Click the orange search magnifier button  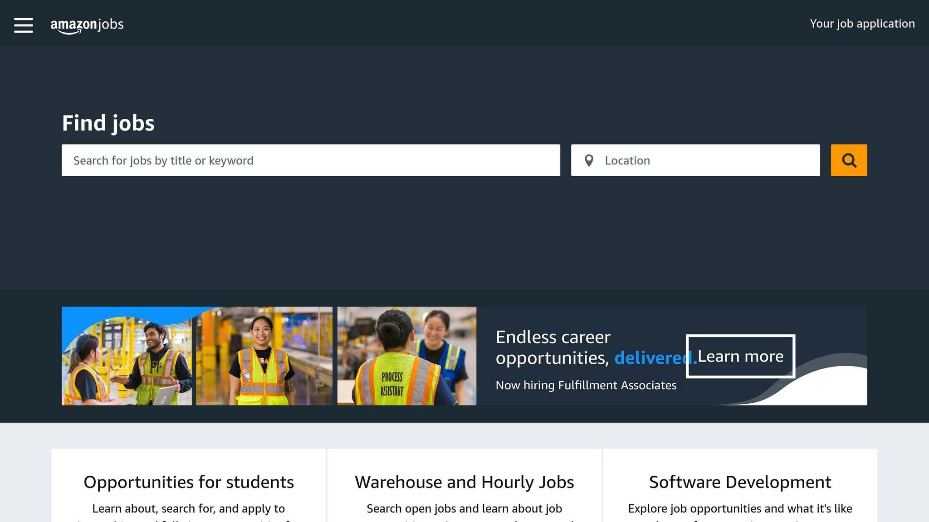pos(849,160)
